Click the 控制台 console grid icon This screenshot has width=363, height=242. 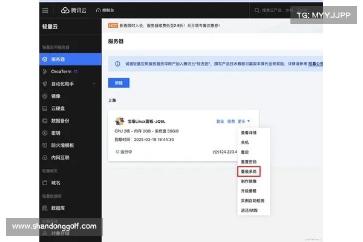98,10
